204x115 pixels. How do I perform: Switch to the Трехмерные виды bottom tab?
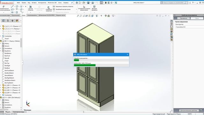coord(18,112)
